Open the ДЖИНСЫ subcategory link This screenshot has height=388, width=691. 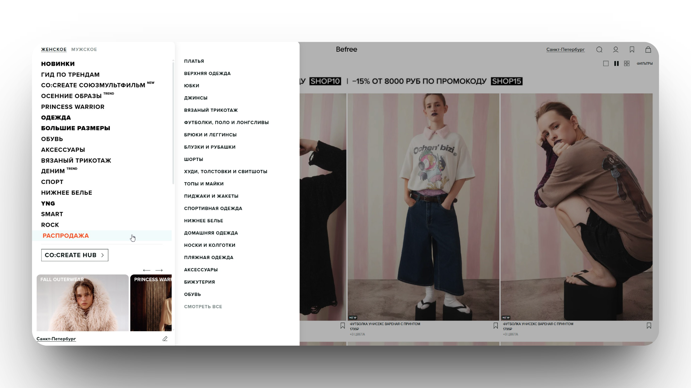click(195, 98)
